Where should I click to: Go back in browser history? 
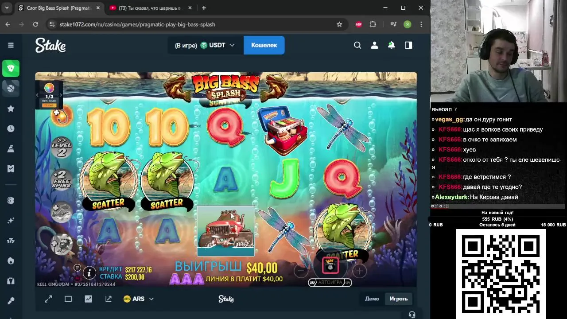click(x=8, y=24)
